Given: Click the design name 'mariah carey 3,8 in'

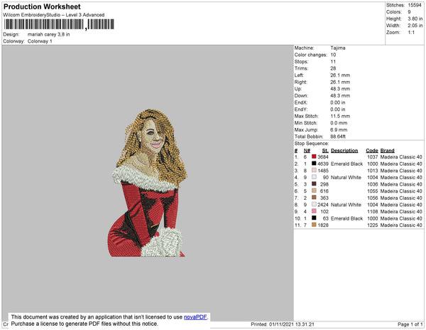Looking at the screenshot, I should [48, 35].
